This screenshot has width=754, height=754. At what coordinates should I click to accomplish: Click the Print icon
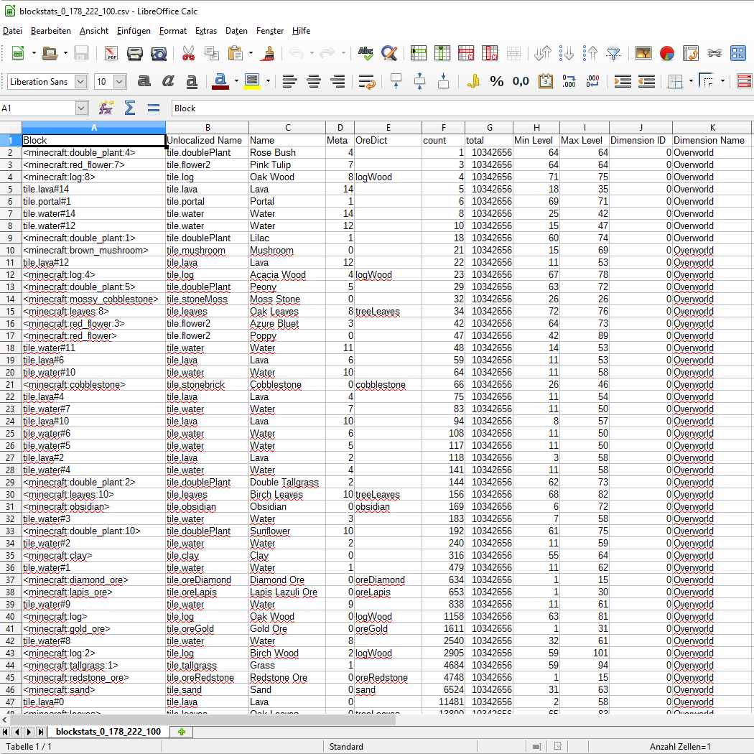click(x=135, y=53)
